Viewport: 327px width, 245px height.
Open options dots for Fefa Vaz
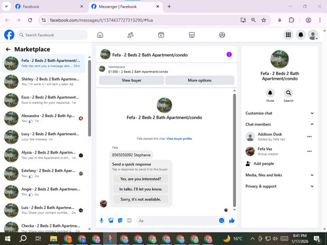tap(309, 151)
